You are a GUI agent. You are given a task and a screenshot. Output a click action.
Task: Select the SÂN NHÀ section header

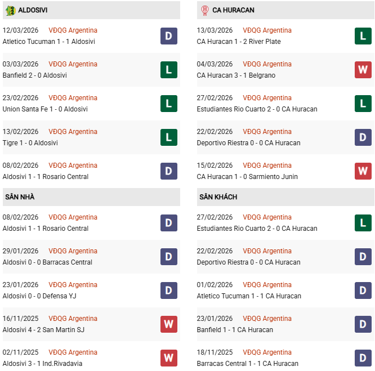click(x=20, y=197)
